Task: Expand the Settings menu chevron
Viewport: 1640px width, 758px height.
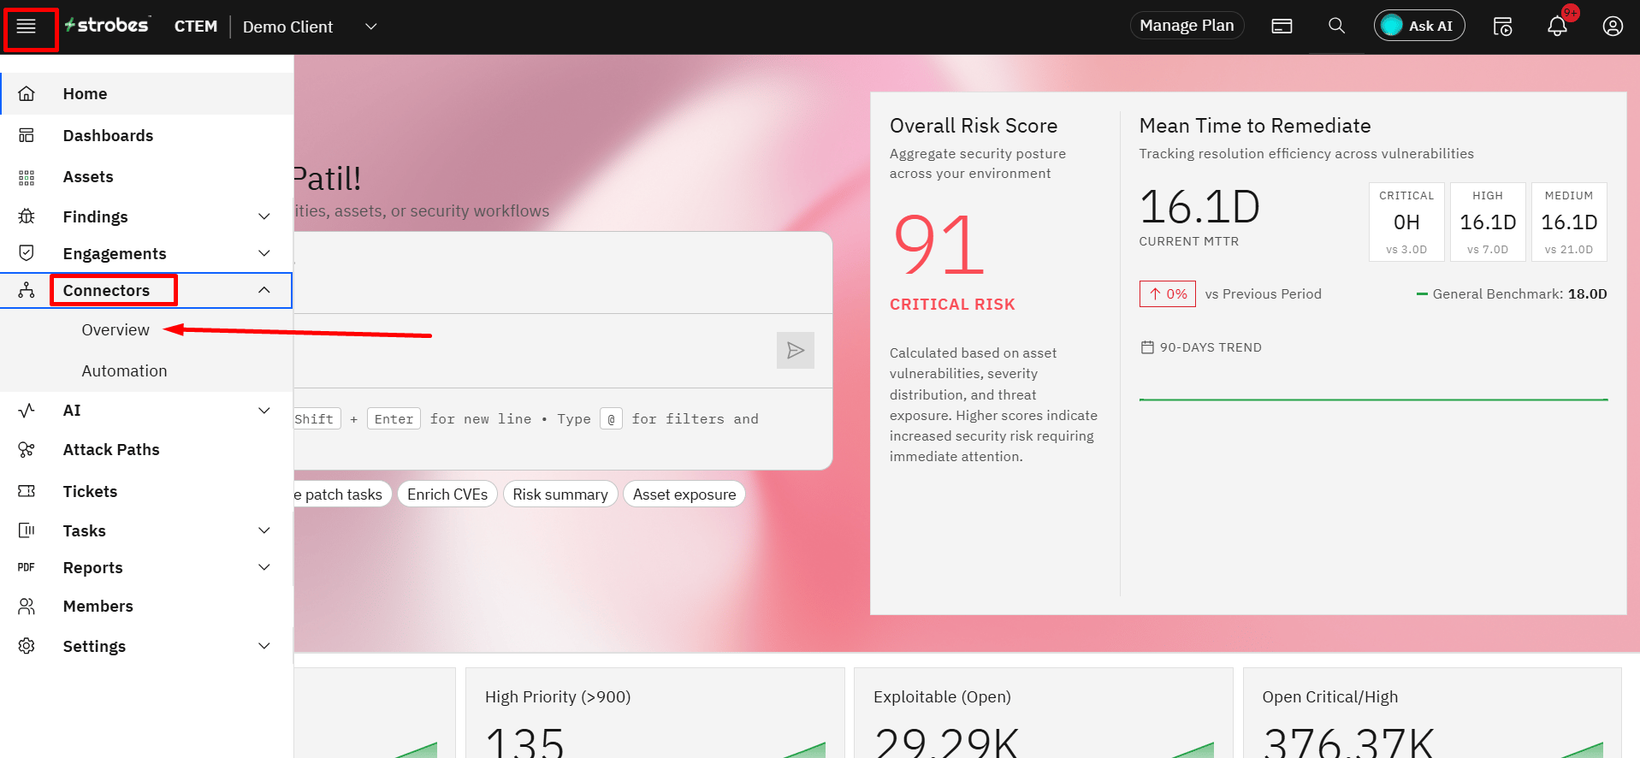Action: tap(264, 646)
